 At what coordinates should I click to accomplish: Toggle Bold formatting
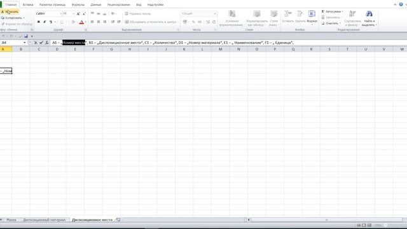pyautogui.click(x=39, y=22)
